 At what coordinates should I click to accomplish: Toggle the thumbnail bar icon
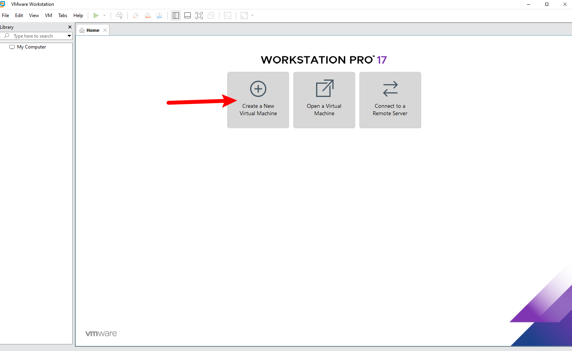(188, 16)
